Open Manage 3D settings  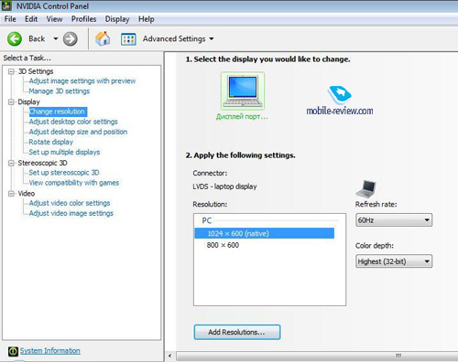60,91
